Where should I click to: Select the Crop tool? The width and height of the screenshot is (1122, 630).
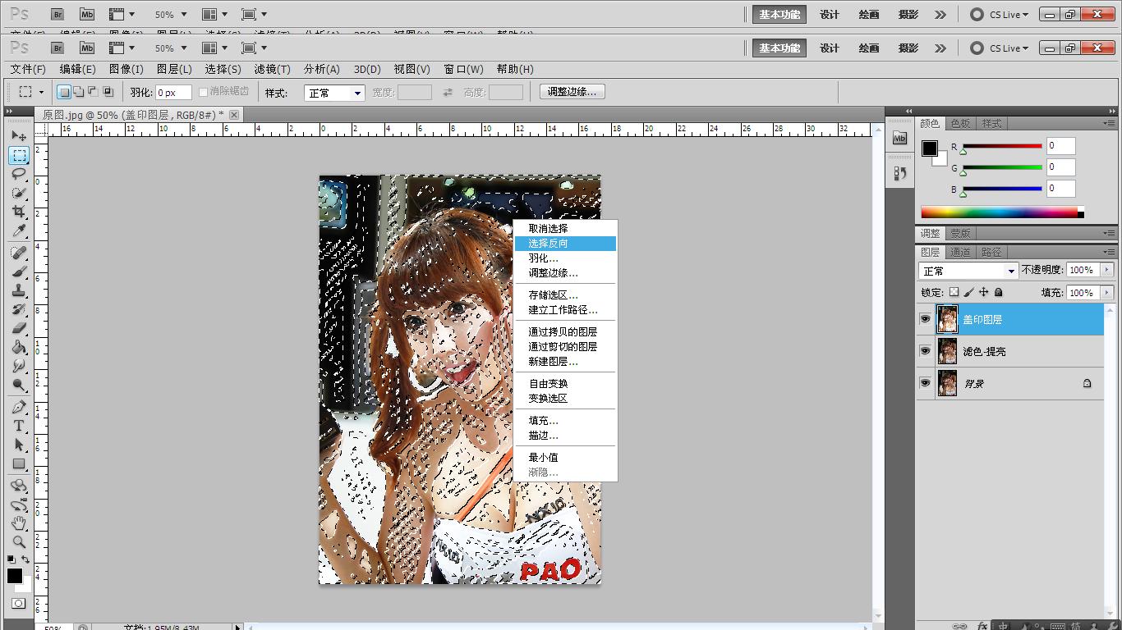pyautogui.click(x=18, y=212)
